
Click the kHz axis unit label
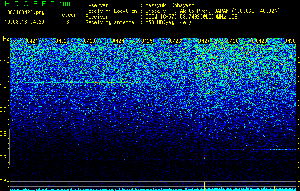(4, 39)
